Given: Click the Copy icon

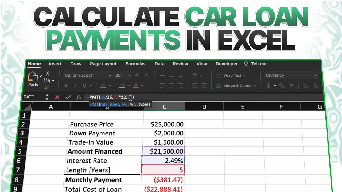Looking at the screenshot, I should coord(47,81).
